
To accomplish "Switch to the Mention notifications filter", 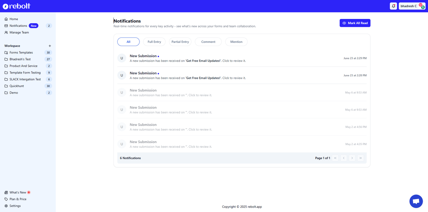I will 236,41.
